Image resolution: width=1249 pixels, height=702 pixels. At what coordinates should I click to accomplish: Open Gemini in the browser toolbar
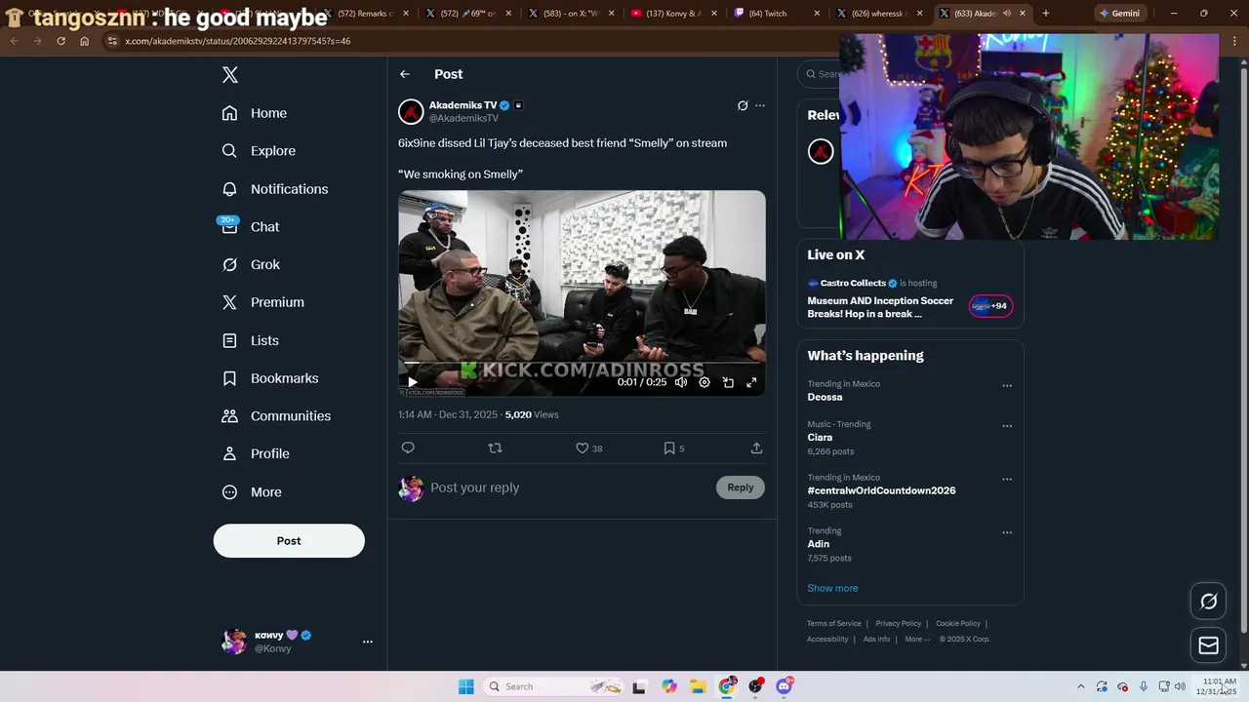(x=1119, y=14)
